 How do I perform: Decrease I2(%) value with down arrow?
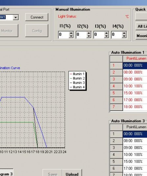tap(89, 36)
